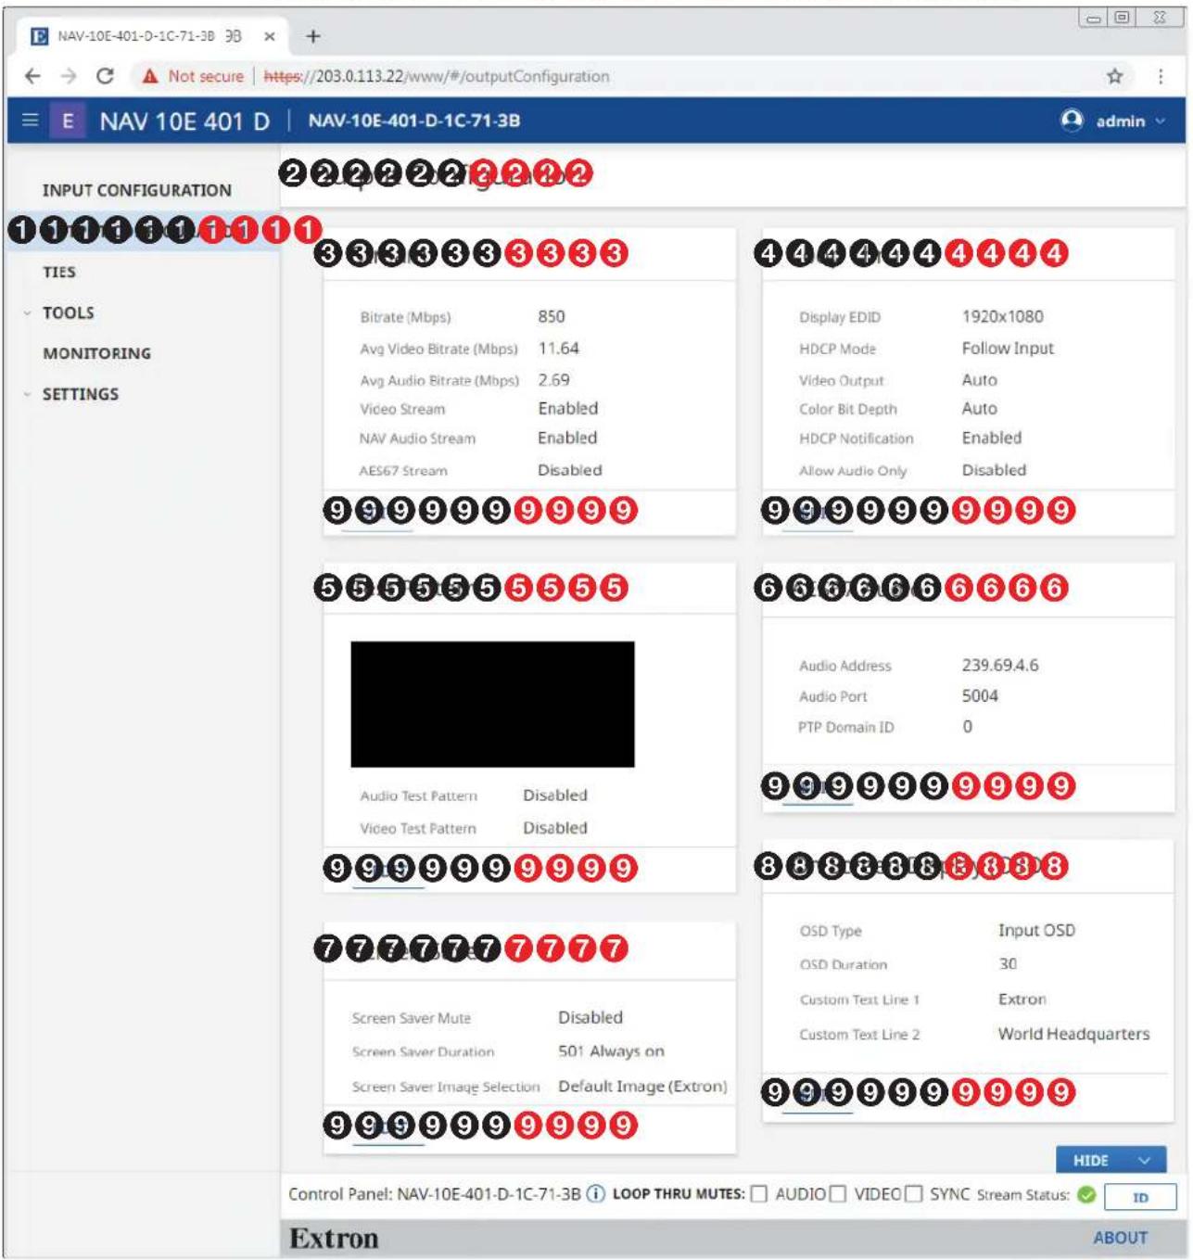Image resolution: width=1193 pixels, height=1260 pixels.
Task: Click the AES67 Stream Disabled value
Action: click(570, 470)
